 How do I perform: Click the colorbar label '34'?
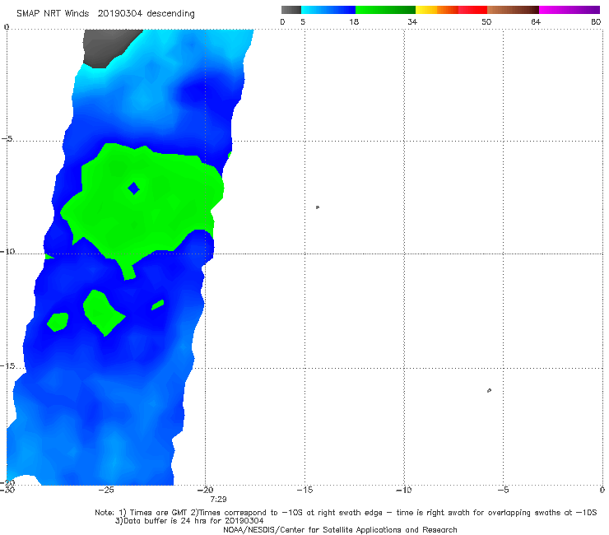click(412, 21)
